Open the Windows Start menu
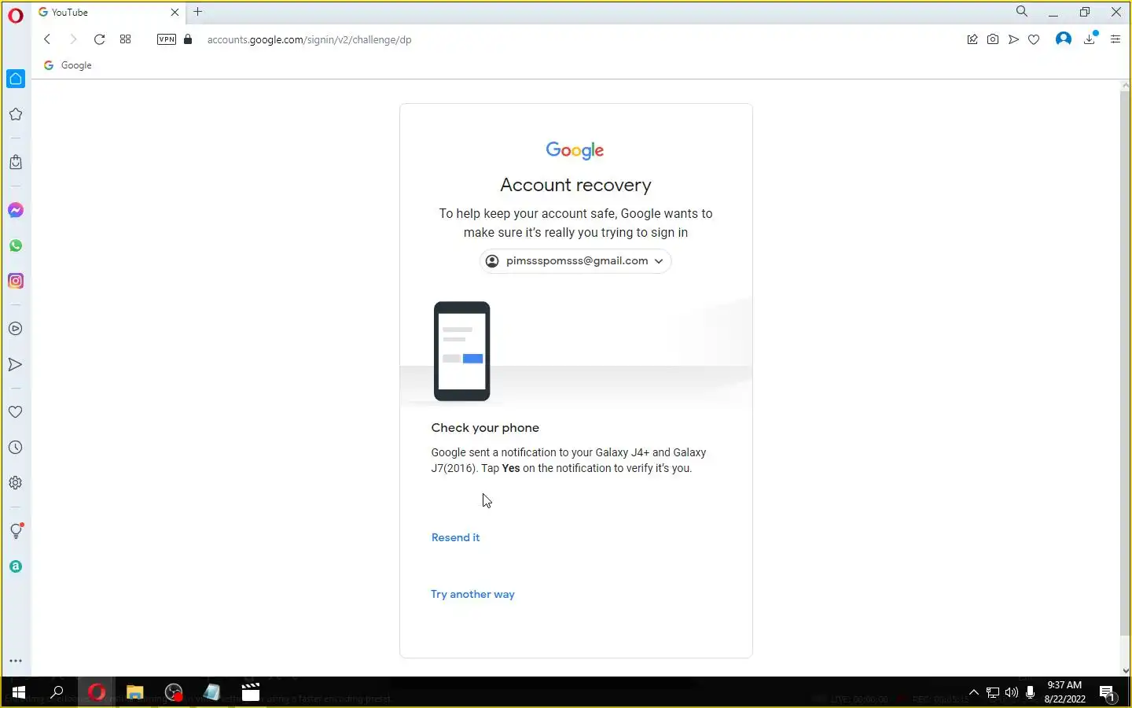Viewport: 1132px width, 708px height. pos(18,692)
